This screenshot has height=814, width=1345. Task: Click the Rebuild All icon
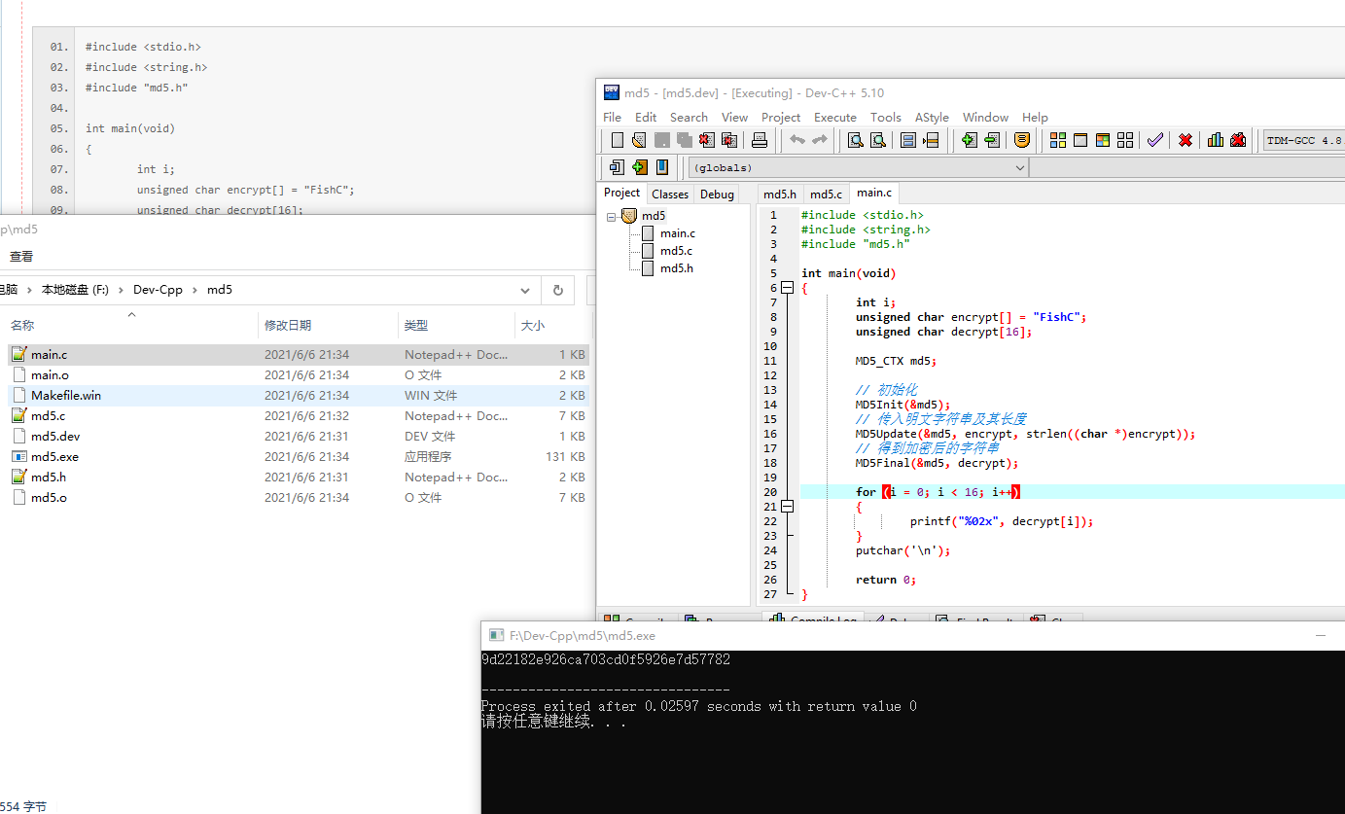click(x=1125, y=140)
